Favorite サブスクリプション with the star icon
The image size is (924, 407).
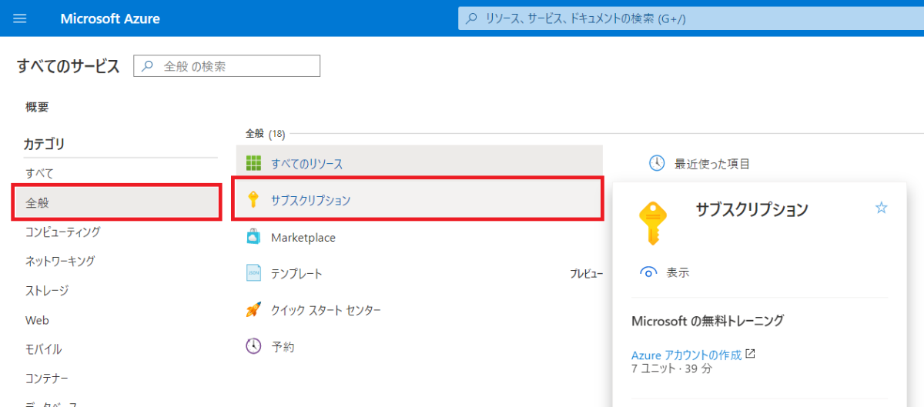tap(882, 208)
